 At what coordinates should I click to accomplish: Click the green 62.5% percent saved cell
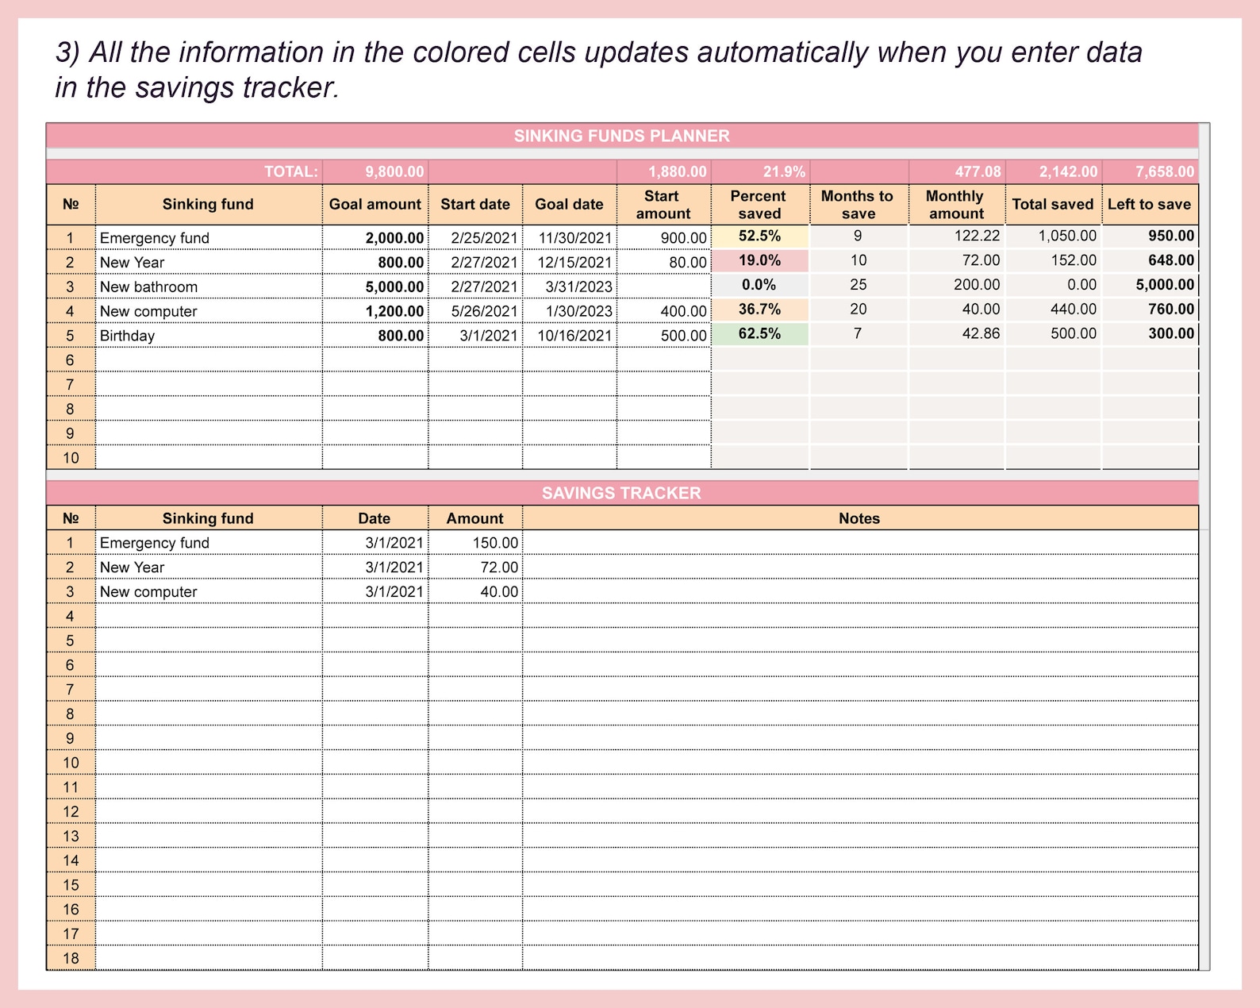coord(760,333)
